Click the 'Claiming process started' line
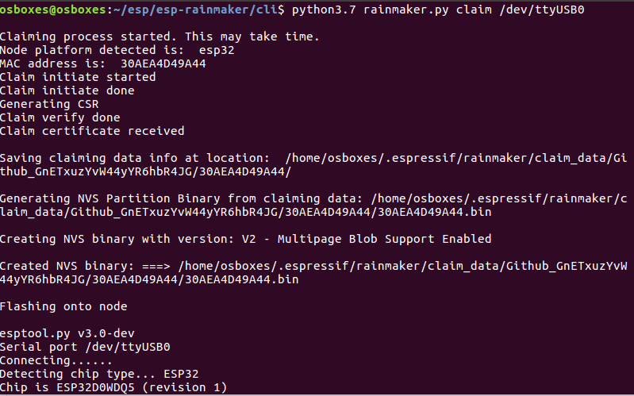 [159, 37]
